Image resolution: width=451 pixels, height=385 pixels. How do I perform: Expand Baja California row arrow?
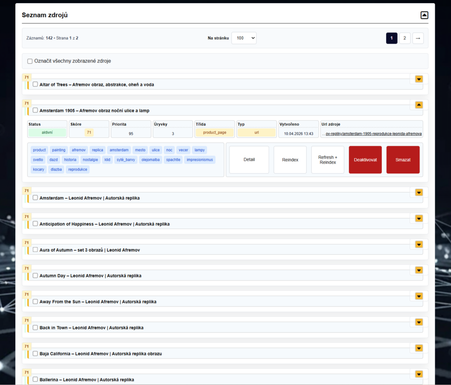click(419, 348)
